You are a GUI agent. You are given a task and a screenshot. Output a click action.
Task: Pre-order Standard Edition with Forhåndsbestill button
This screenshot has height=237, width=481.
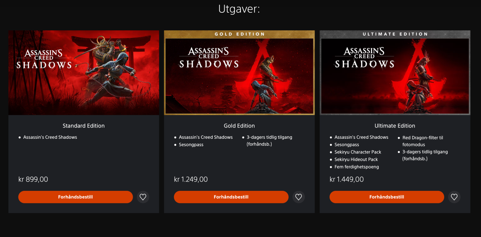point(76,197)
